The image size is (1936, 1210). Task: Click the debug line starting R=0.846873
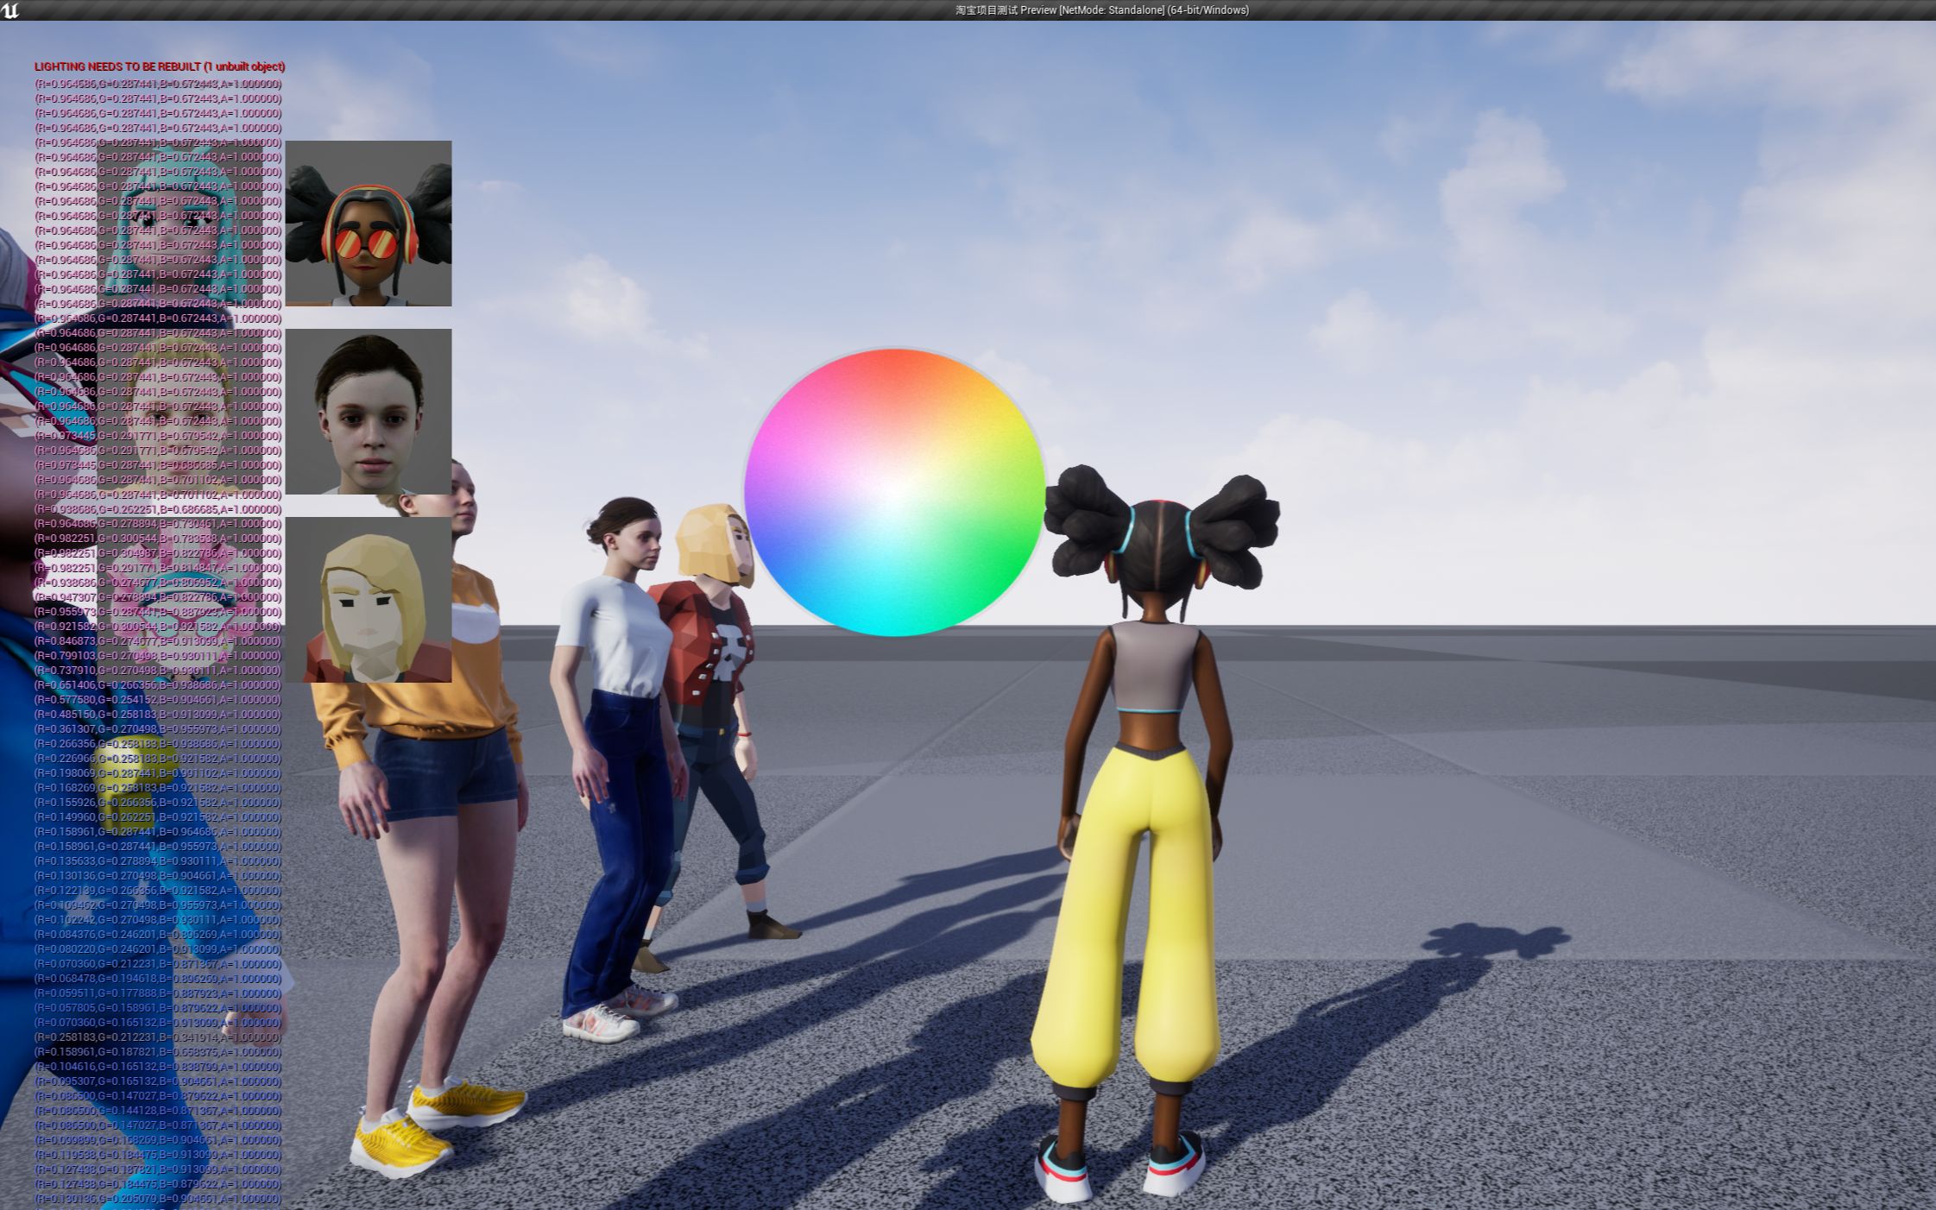click(x=158, y=641)
